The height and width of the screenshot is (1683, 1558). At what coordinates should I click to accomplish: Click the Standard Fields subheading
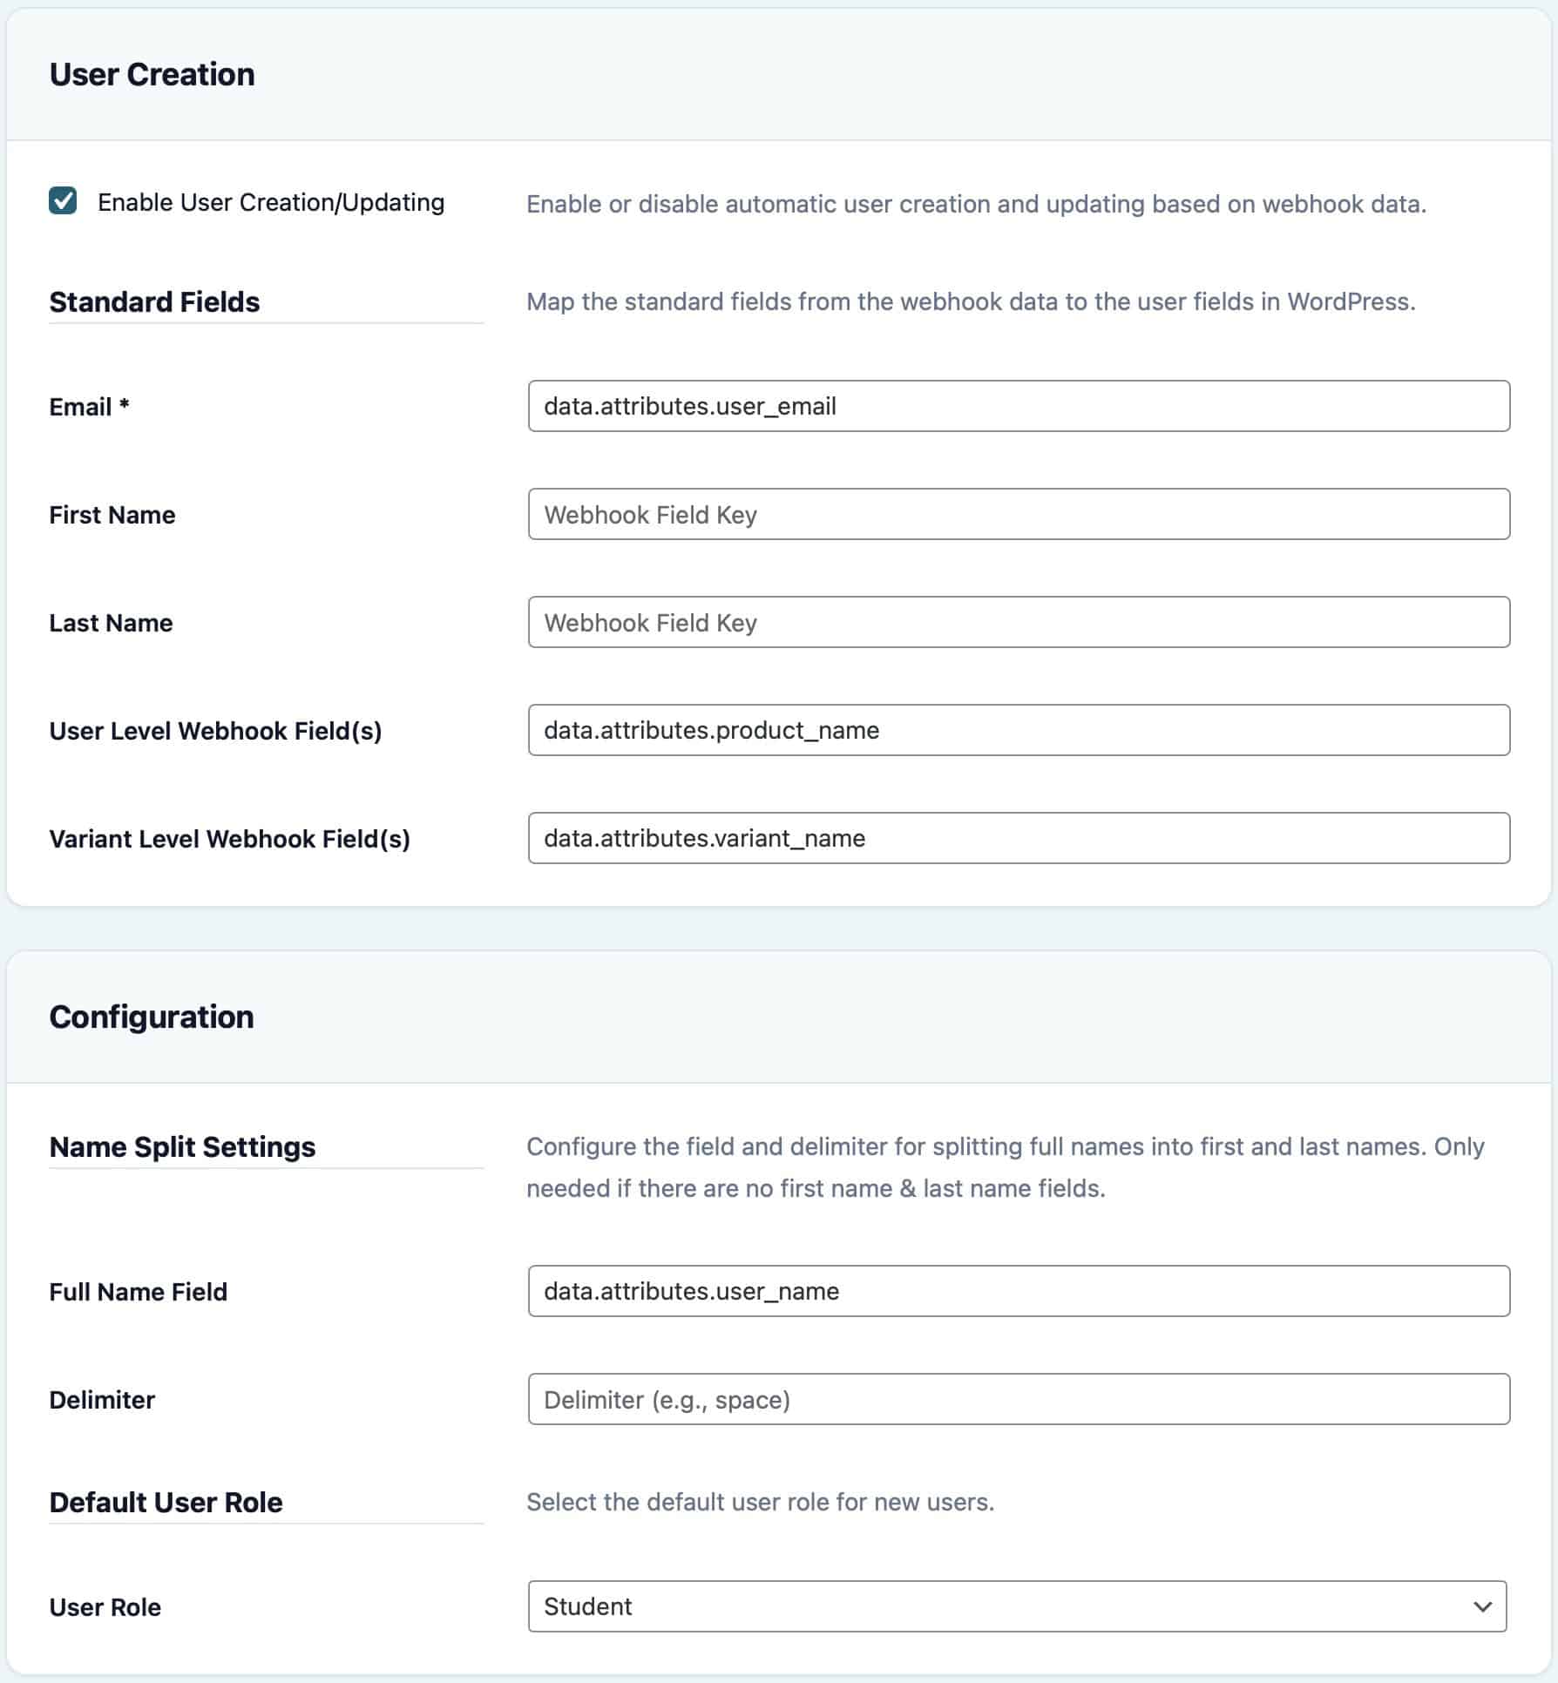coord(154,302)
